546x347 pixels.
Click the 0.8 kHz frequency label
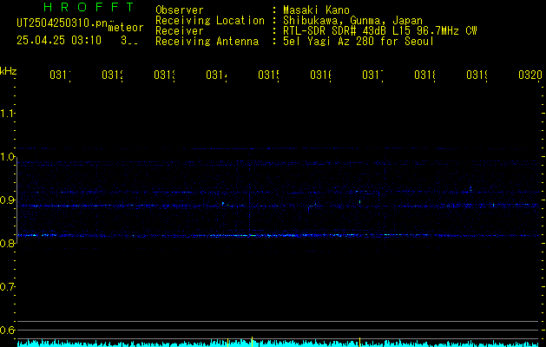[x=7, y=243]
